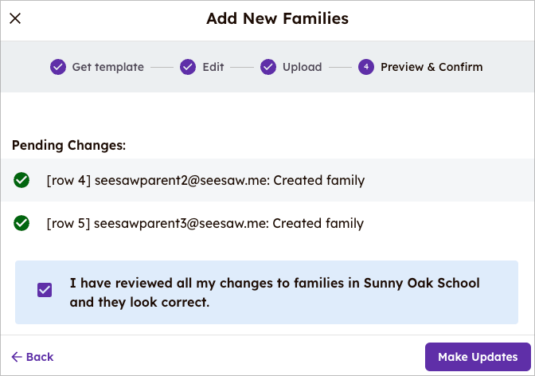Click the step 4 number circle
The width and height of the screenshot is (535, 376).
pyautogui.click(x=366, y=67)
